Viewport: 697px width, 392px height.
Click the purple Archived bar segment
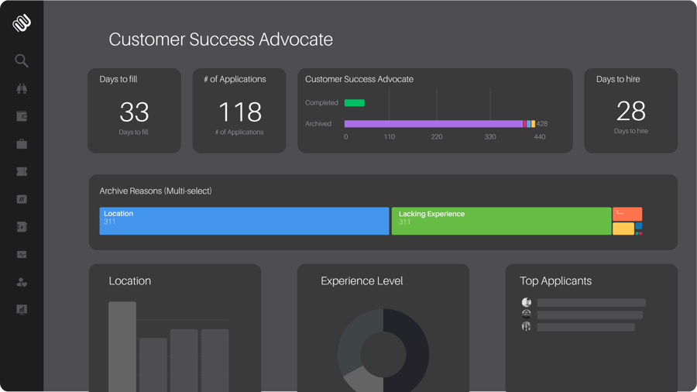tap(434, 124)
